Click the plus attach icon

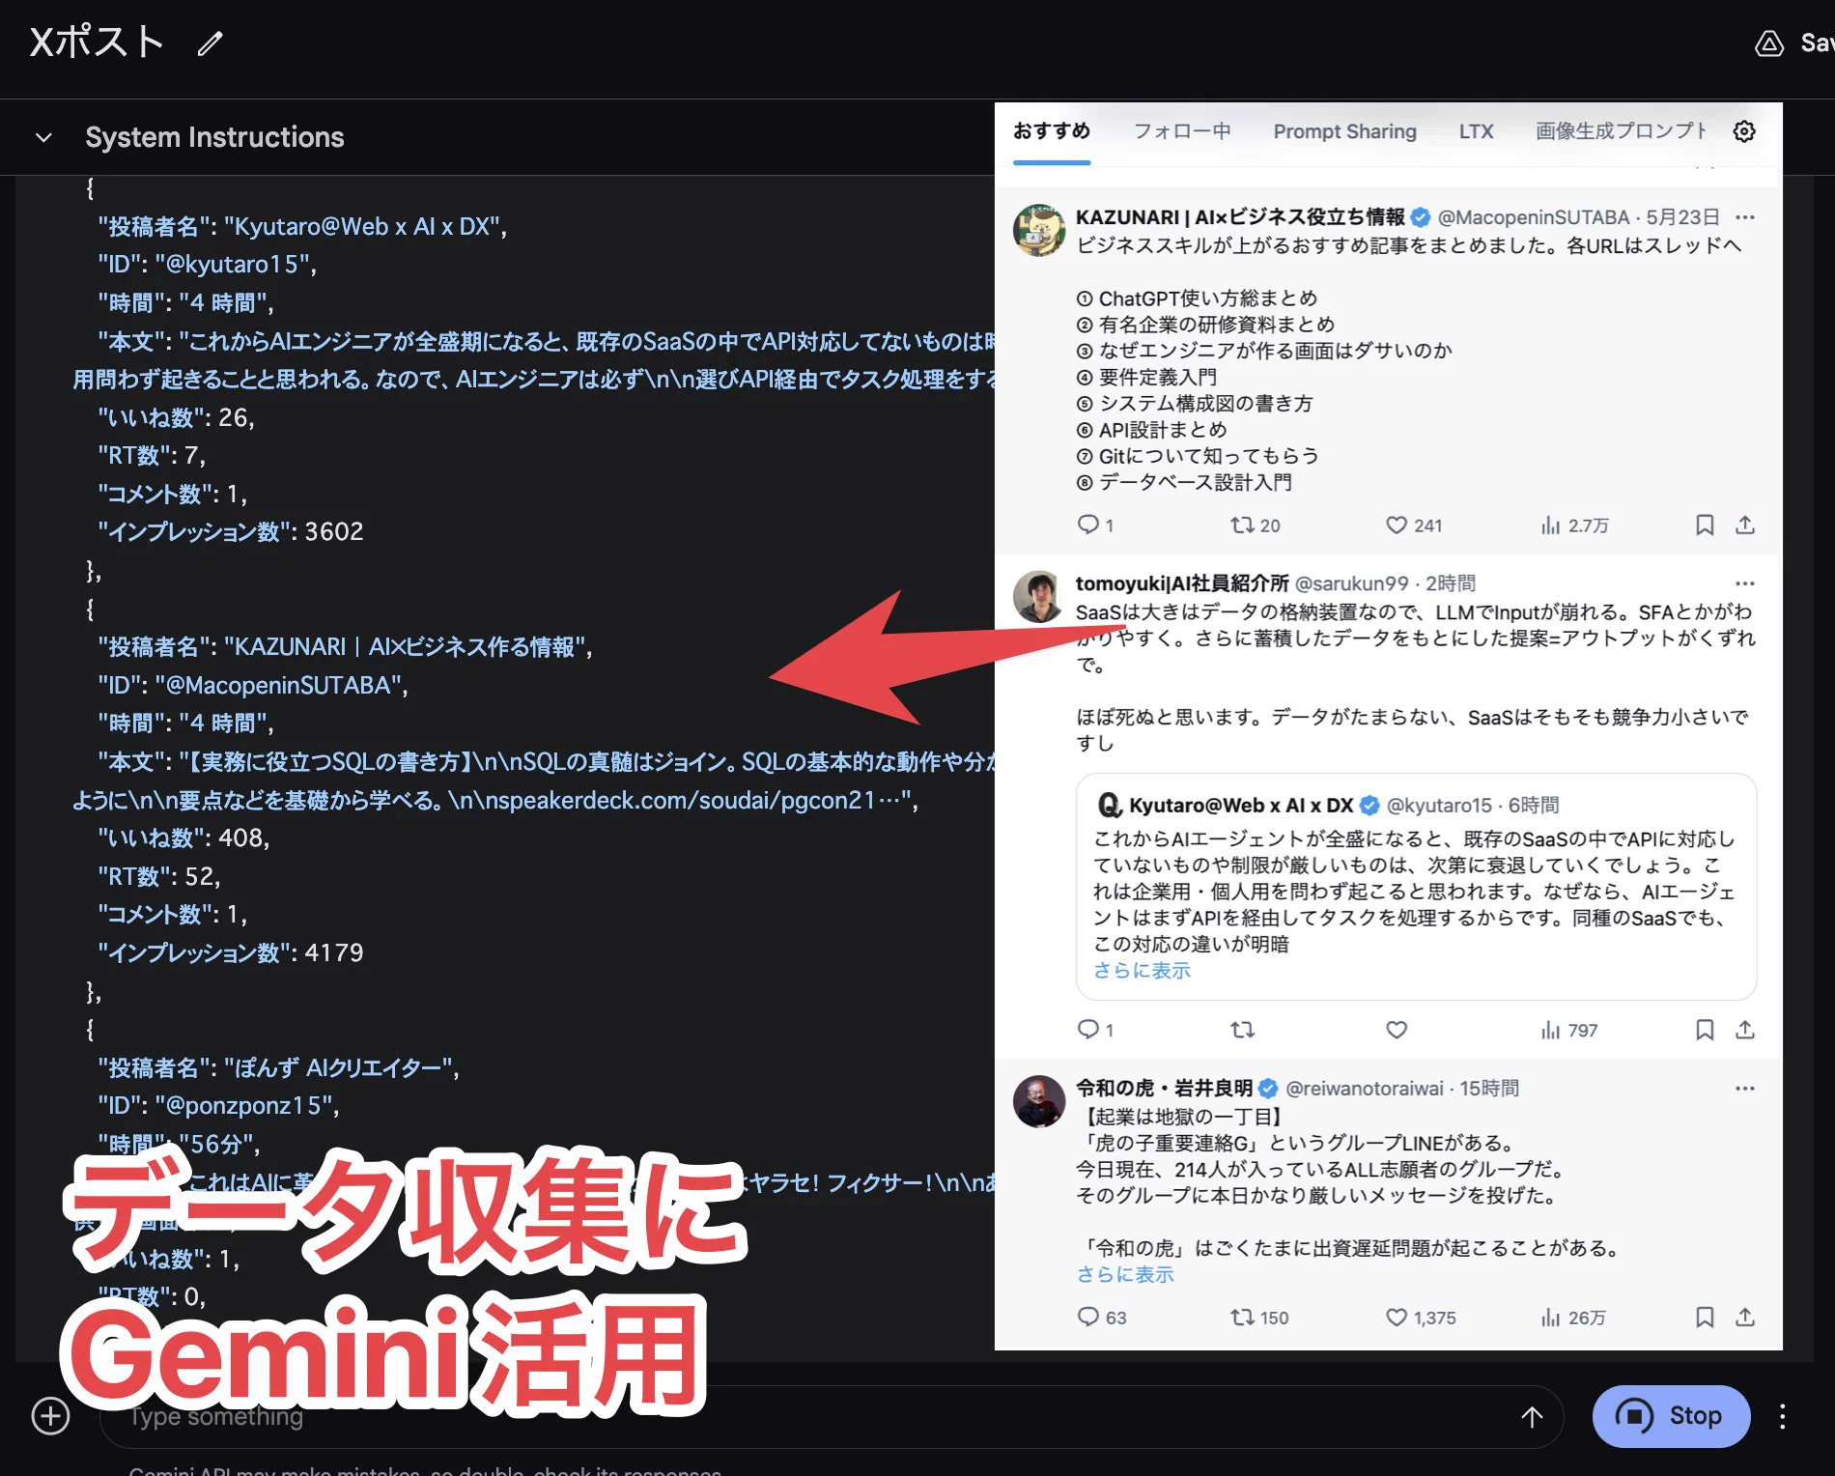click(50, 1416)
